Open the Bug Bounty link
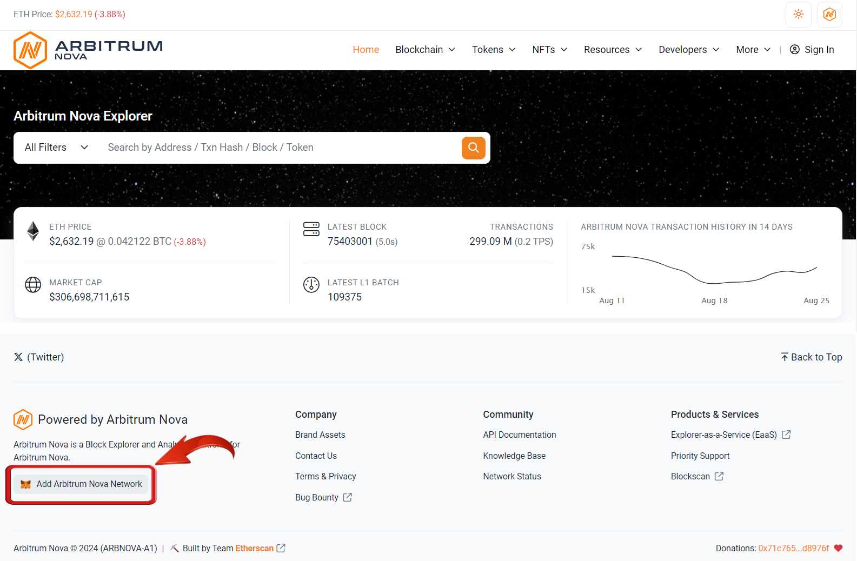 point(317,497)
